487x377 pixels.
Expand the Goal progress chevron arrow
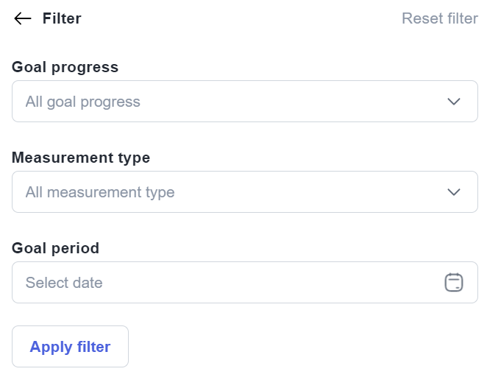454,102
